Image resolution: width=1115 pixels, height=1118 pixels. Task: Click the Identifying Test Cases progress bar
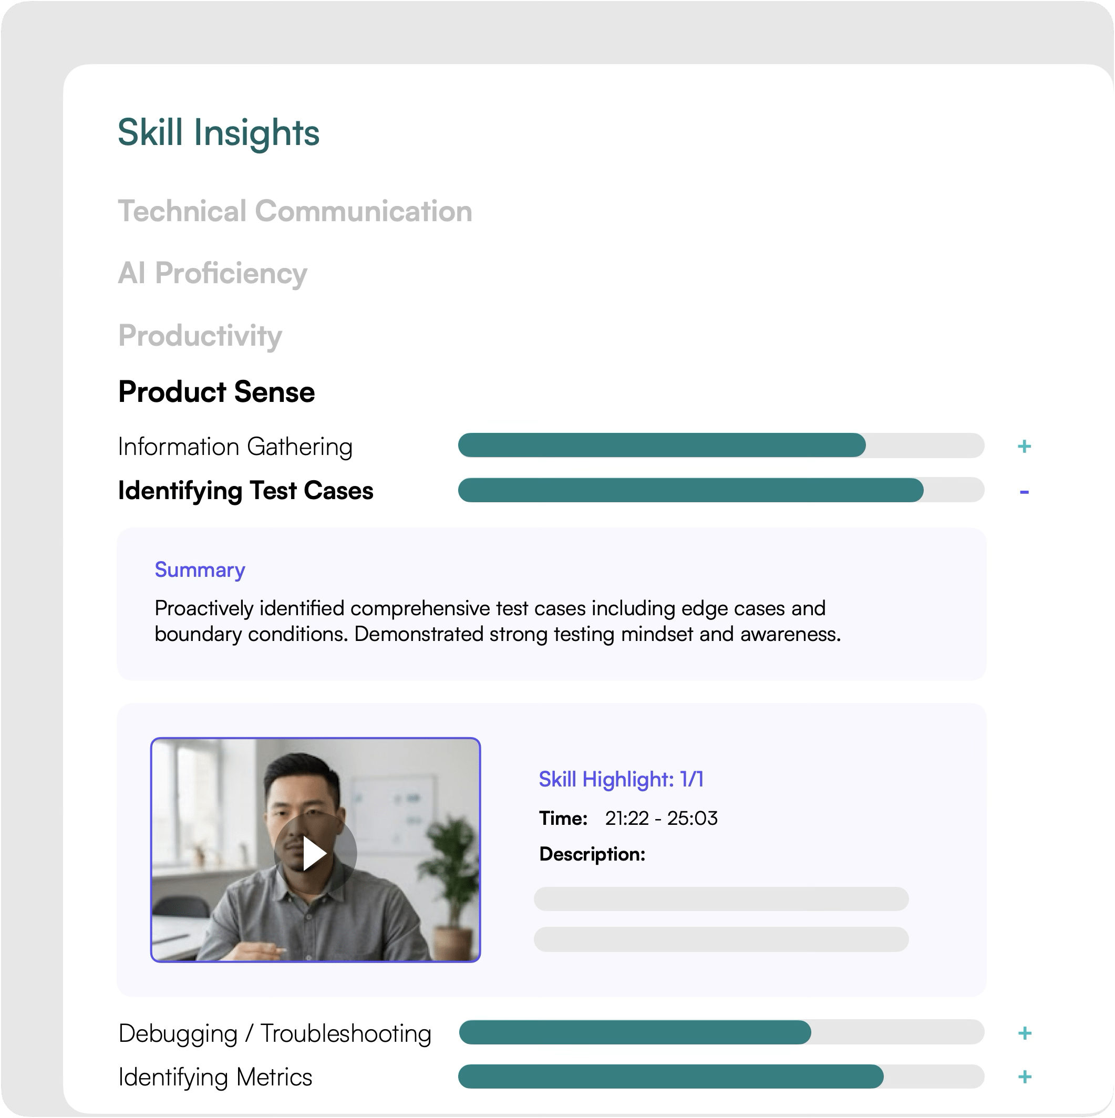[x=720, y=490]
